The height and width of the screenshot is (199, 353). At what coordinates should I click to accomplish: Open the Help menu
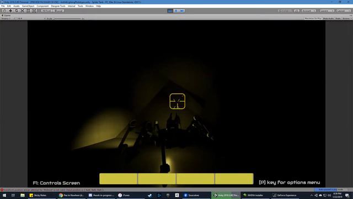click(x=98, y=6)
